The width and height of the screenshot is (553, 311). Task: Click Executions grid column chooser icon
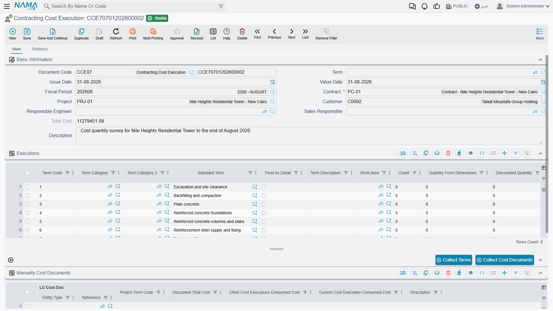pyautogui.click(x=544, y=168)
